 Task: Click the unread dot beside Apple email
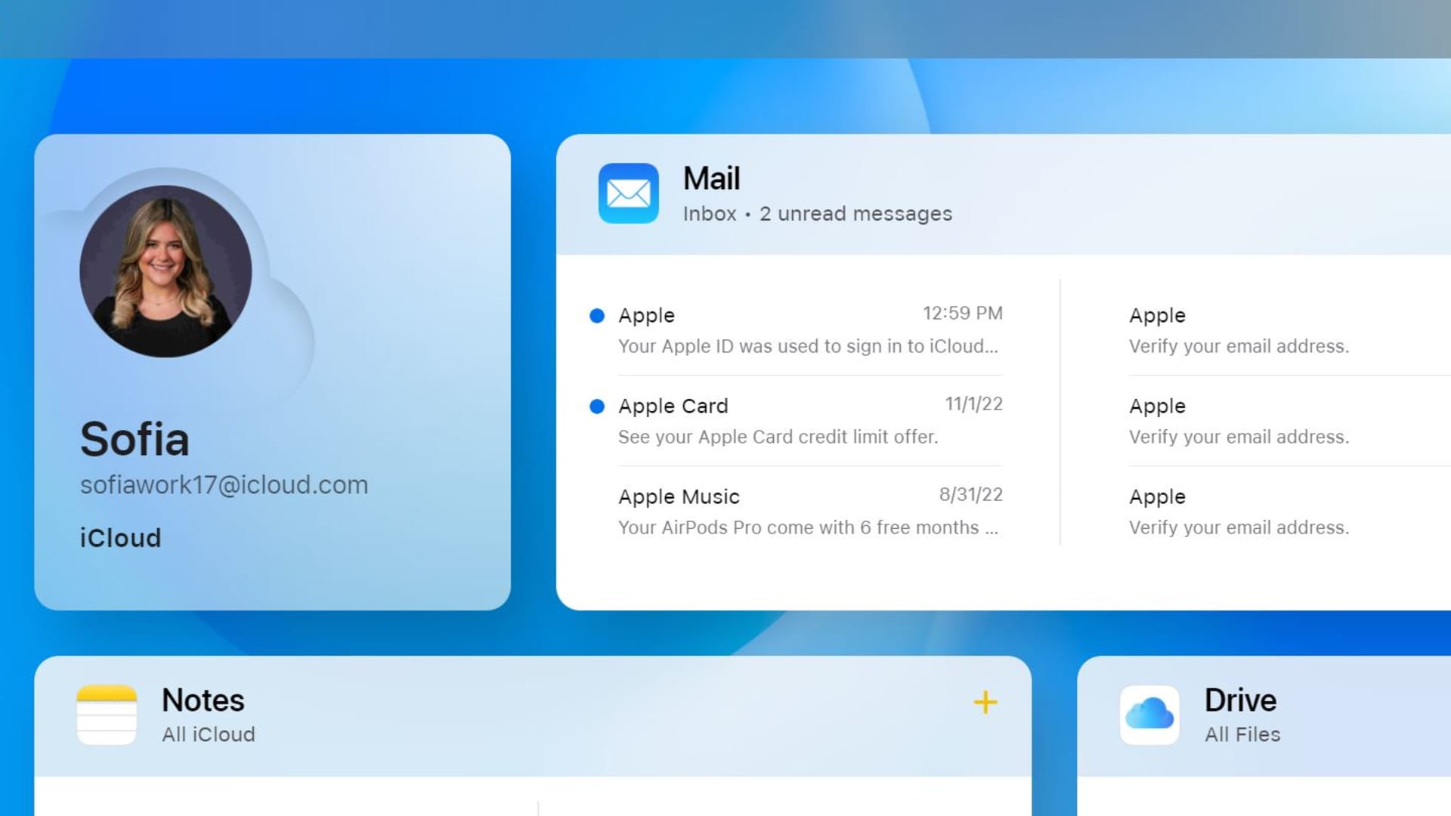tap(597, 316)
